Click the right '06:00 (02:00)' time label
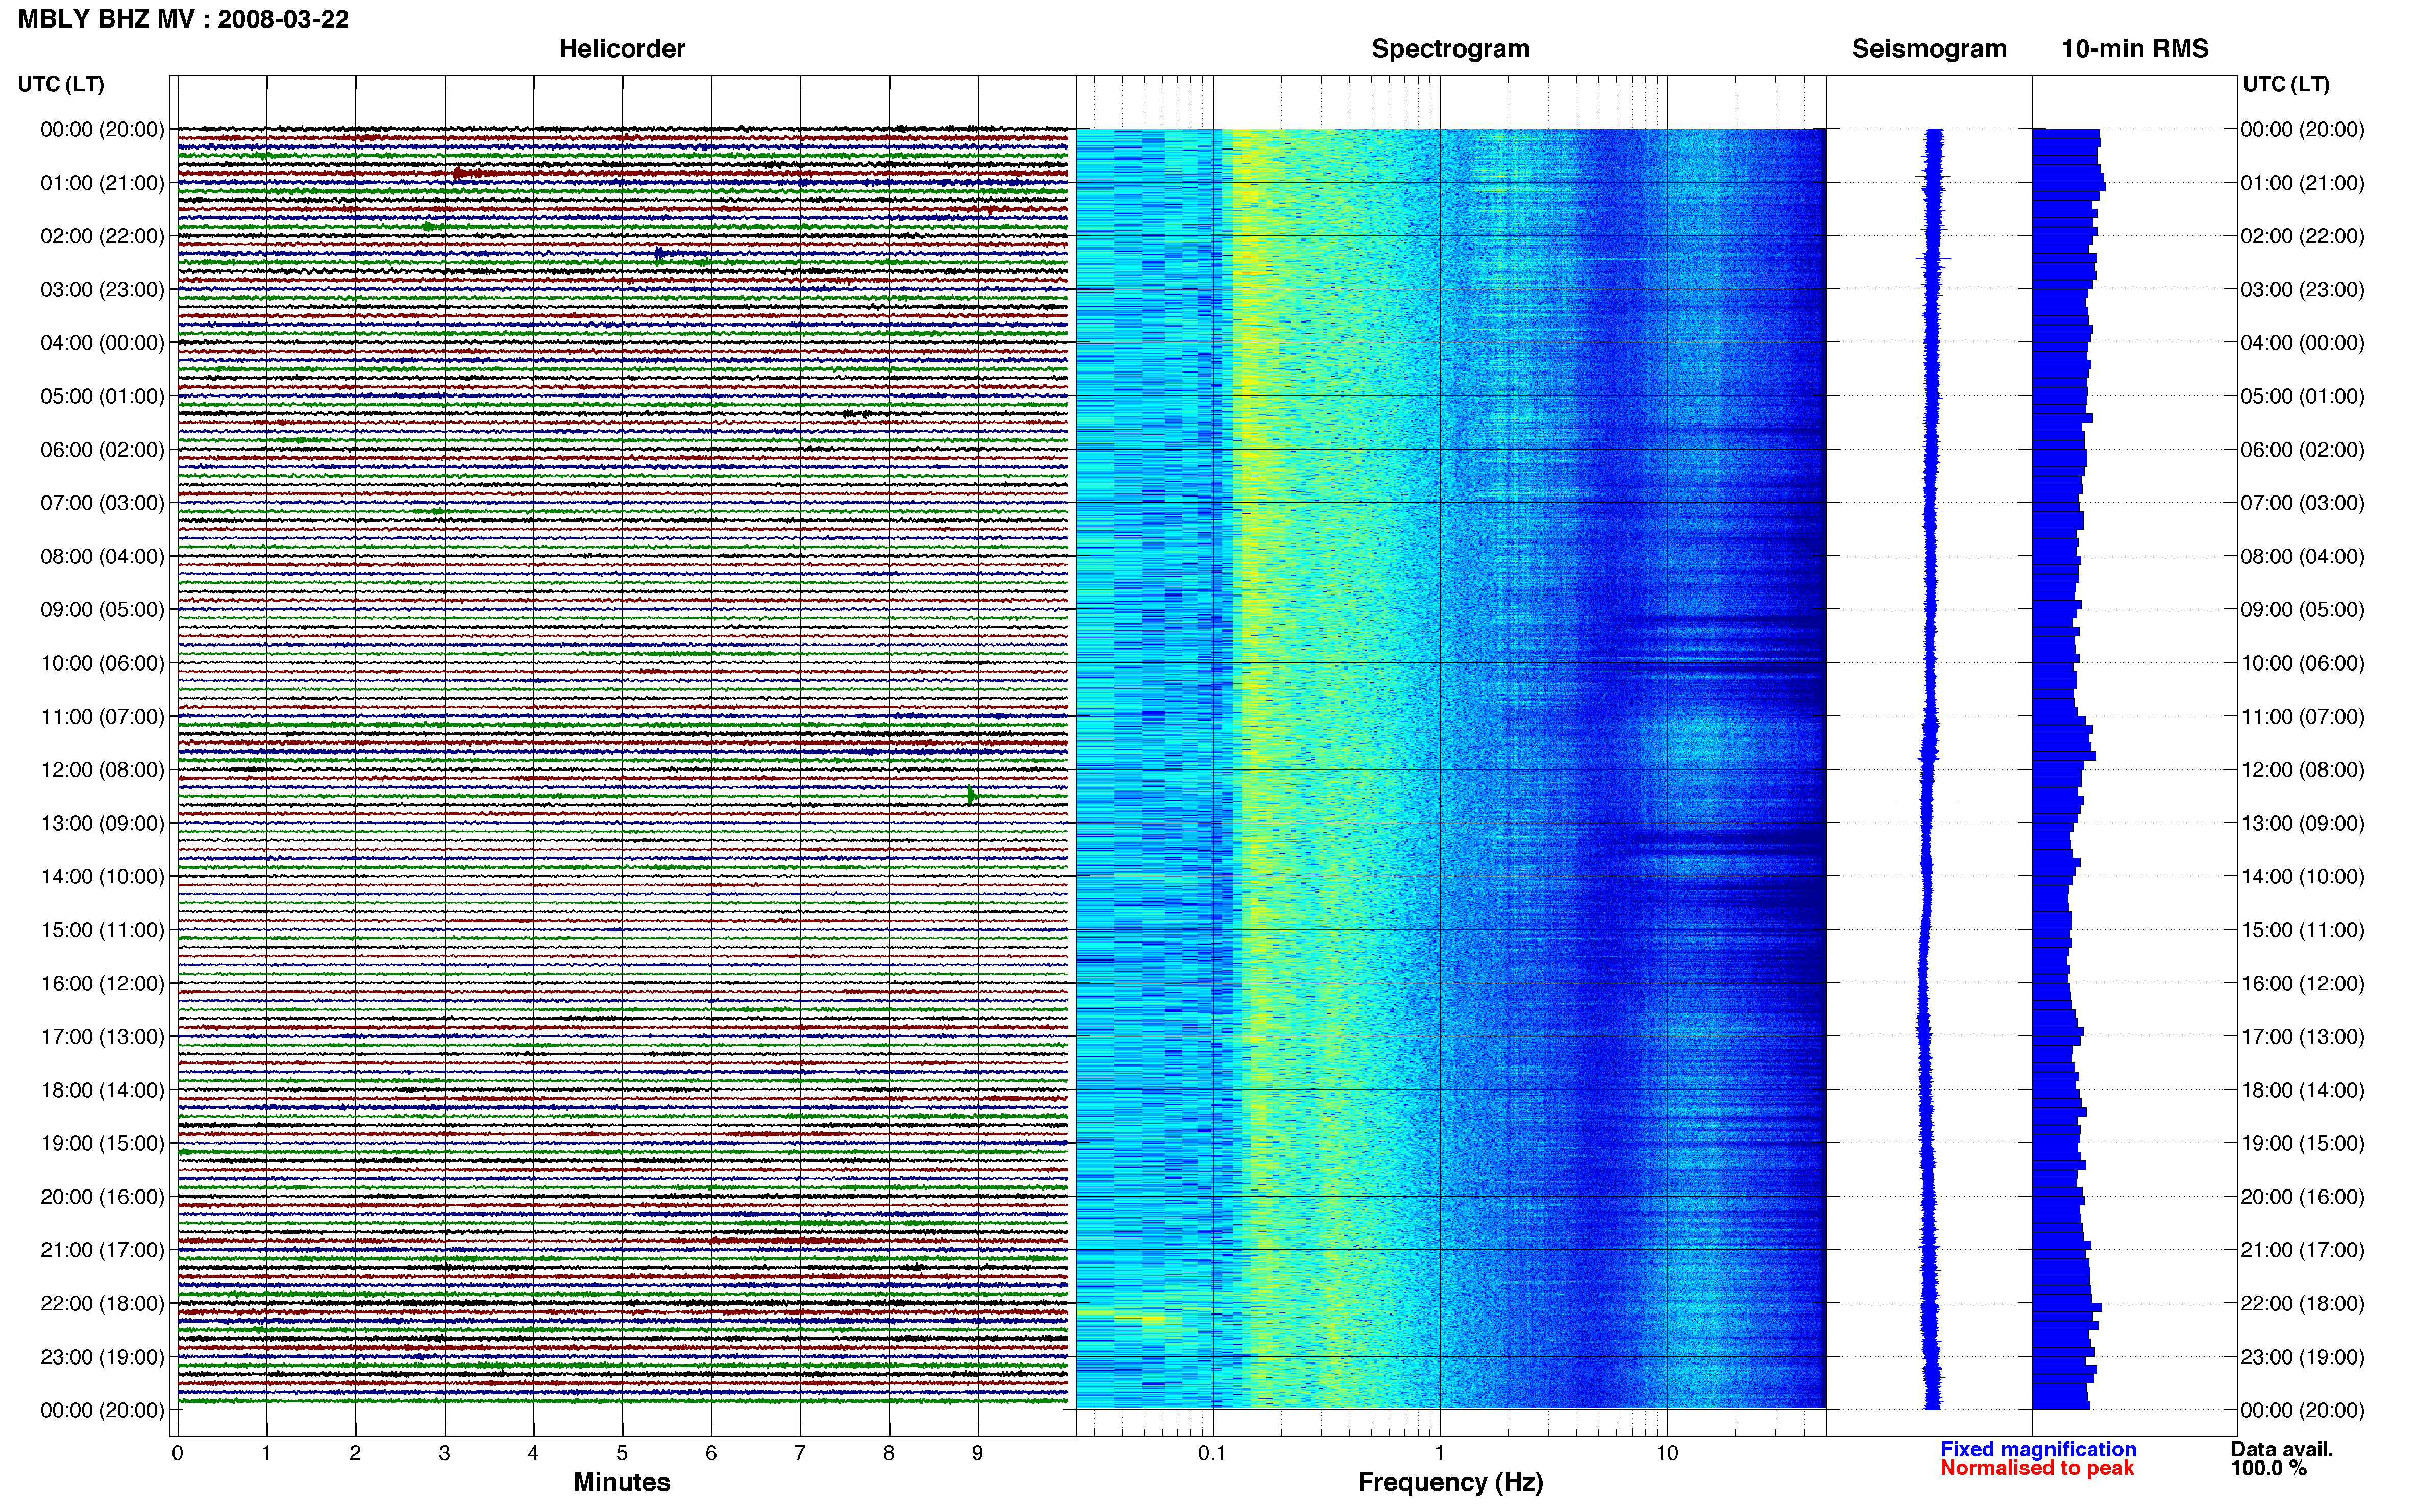 click(2302, 450)
